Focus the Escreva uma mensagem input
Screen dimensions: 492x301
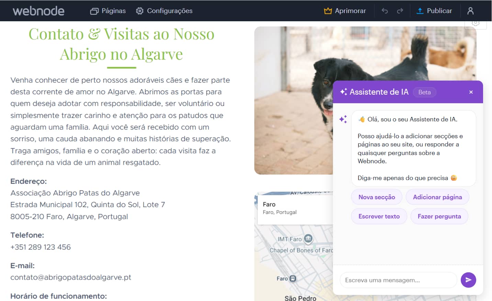click(x=398, y=280)
